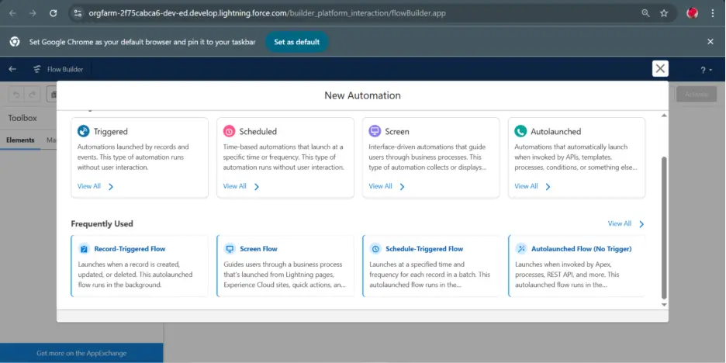This screenshot has width=726, height=363.
Task: Click the Triggered automation icon
Action: pos(84,131)
